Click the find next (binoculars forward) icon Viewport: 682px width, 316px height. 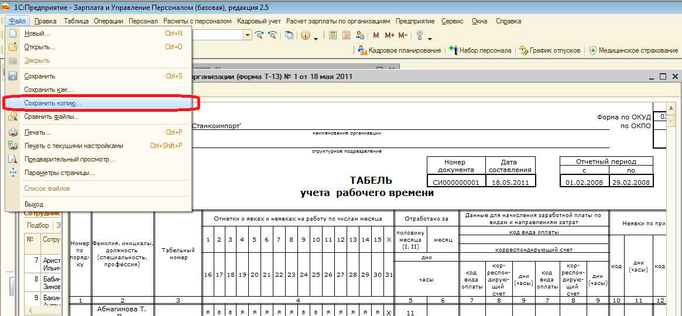(x=260, y=36)
